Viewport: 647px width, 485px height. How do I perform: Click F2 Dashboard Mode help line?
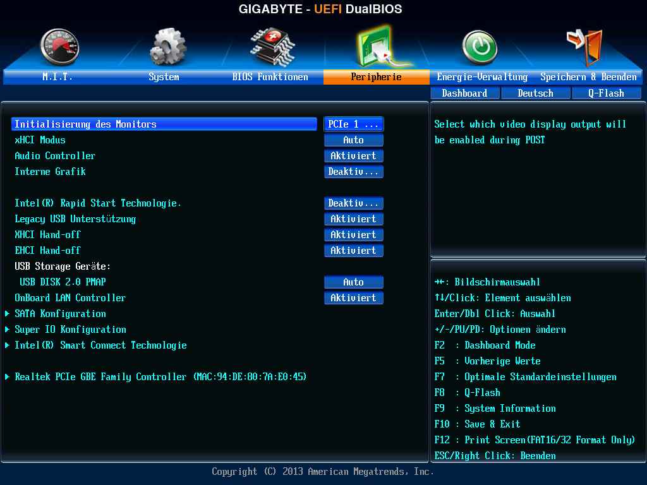click(x=485, y=345)
